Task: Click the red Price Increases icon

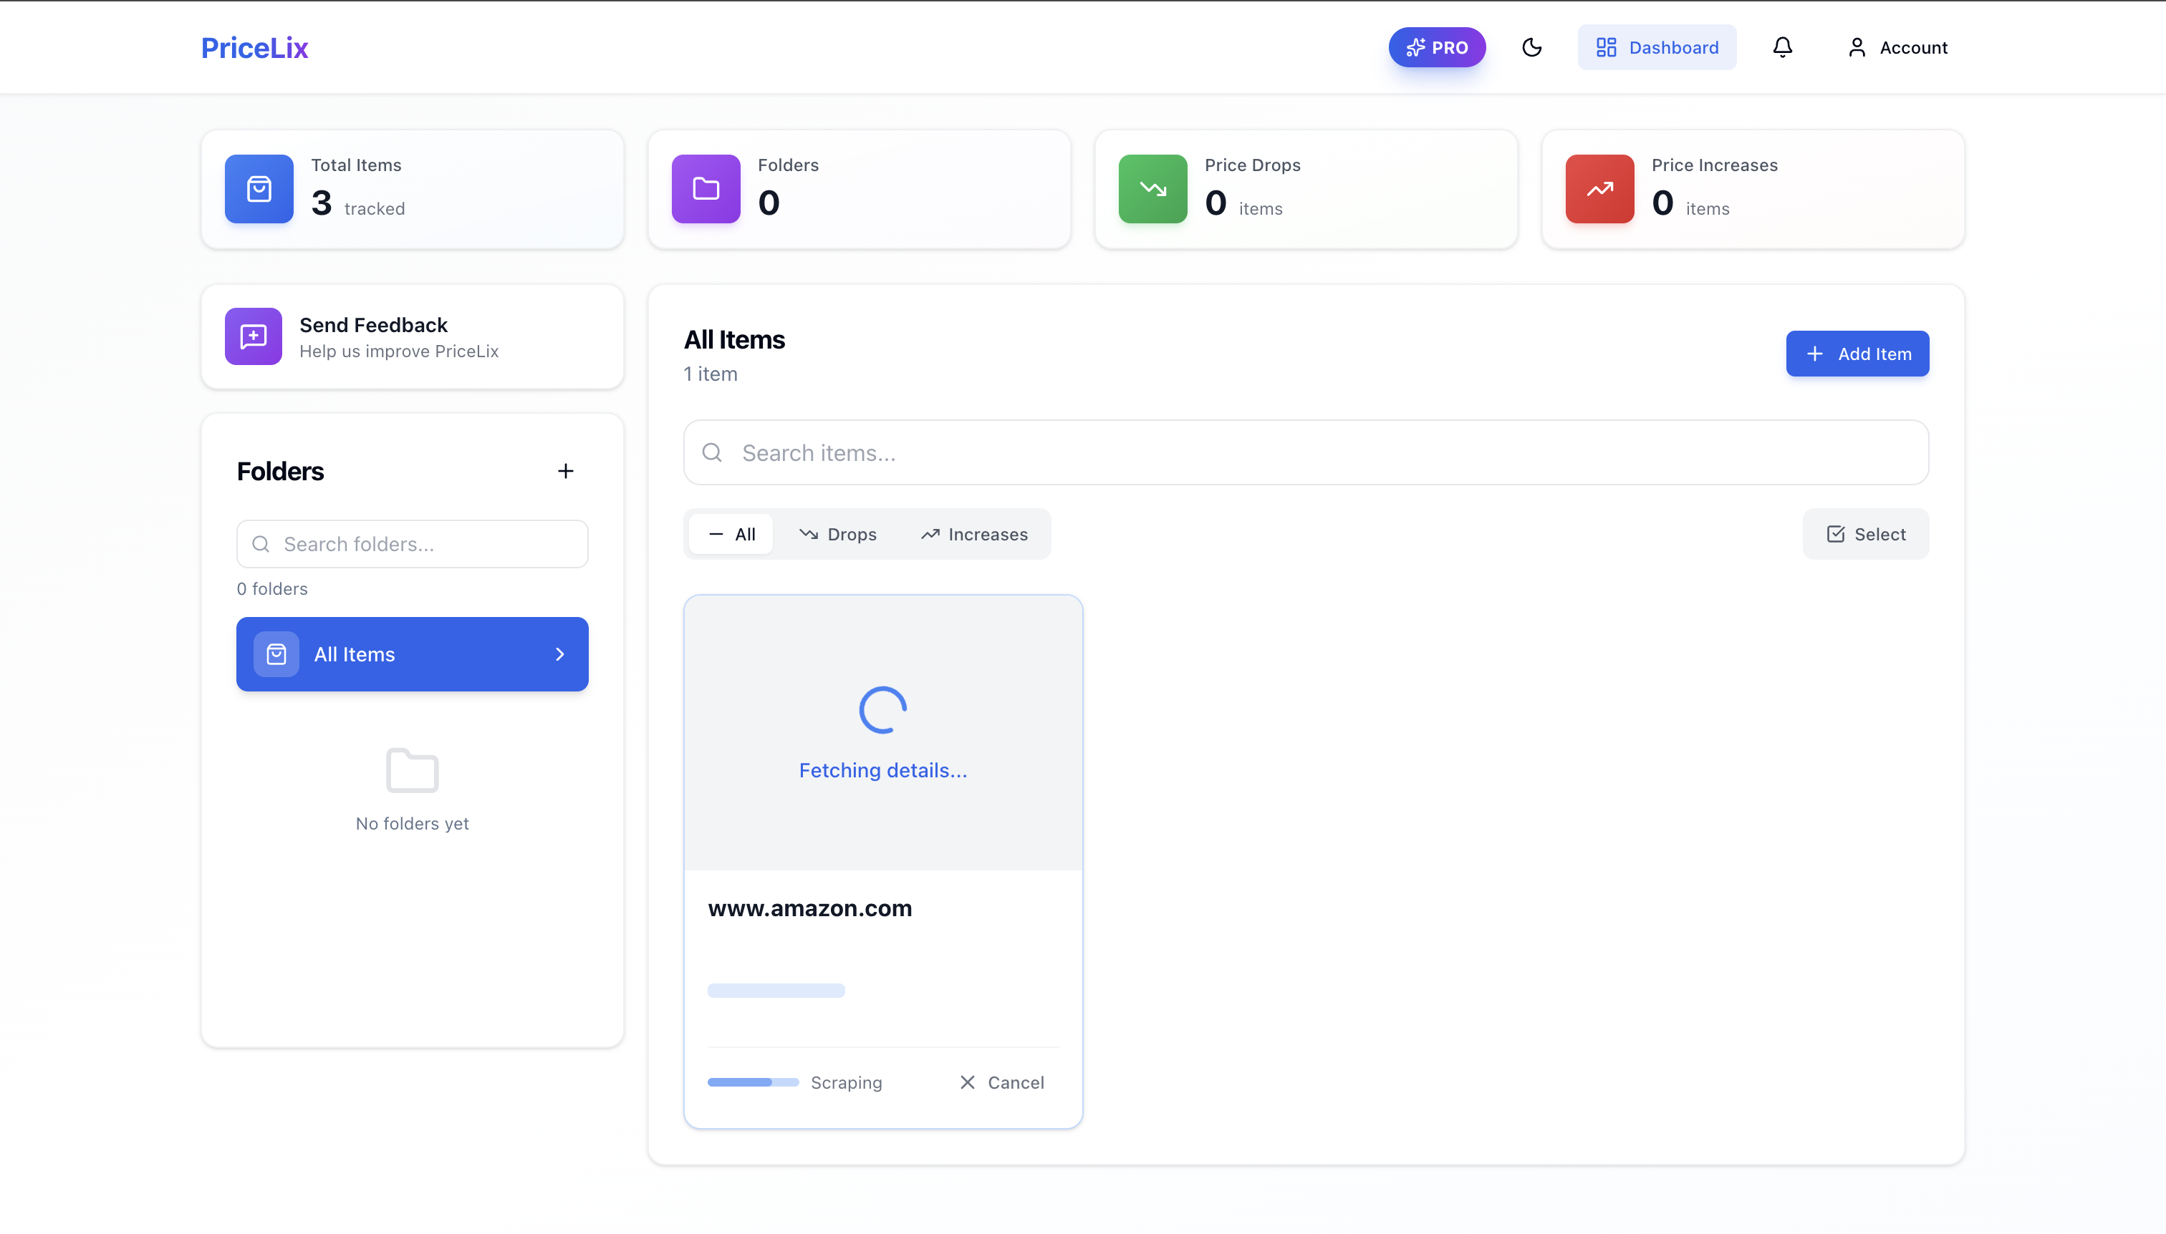Action: point(1599,189)
